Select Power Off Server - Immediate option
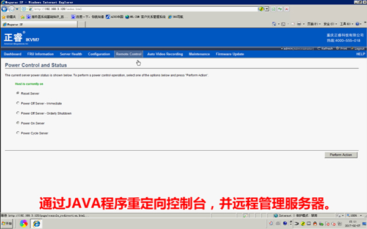 click(18, 103)
